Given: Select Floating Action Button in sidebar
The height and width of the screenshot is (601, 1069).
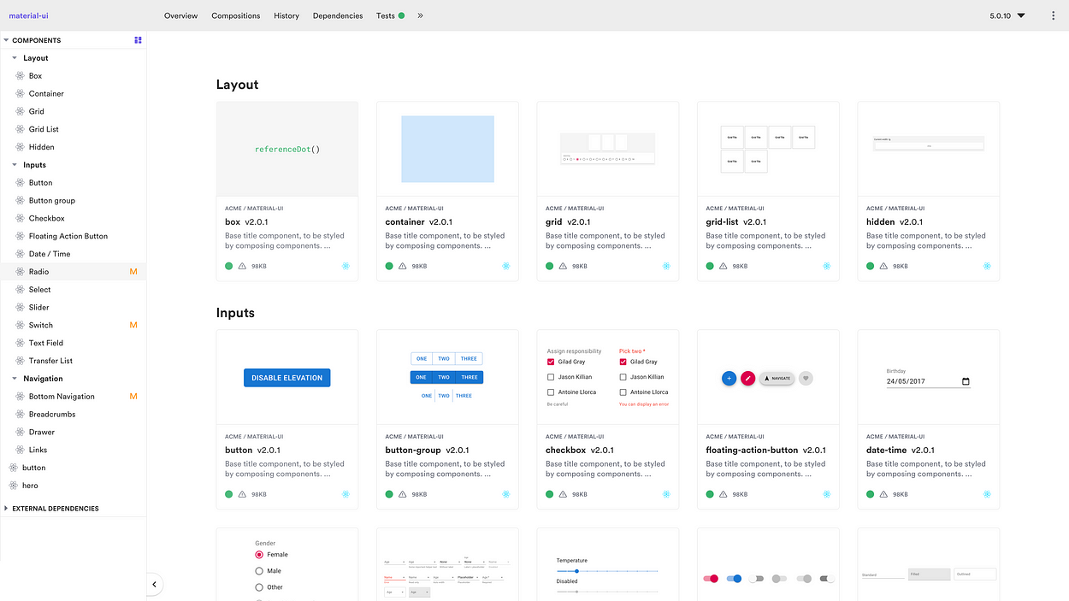Looking at the screenshot, I should click(x=68, y=236).
